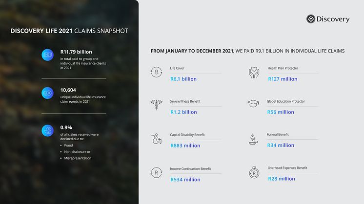Click the R1.2 billion Severe Illness amount
This screenshot has height=204, width=364.
point(183,112)
